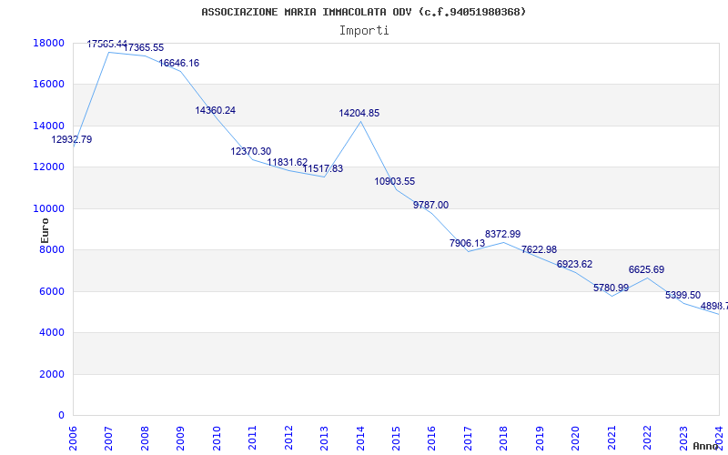Click the data value 17365.55

coord(144,47)
